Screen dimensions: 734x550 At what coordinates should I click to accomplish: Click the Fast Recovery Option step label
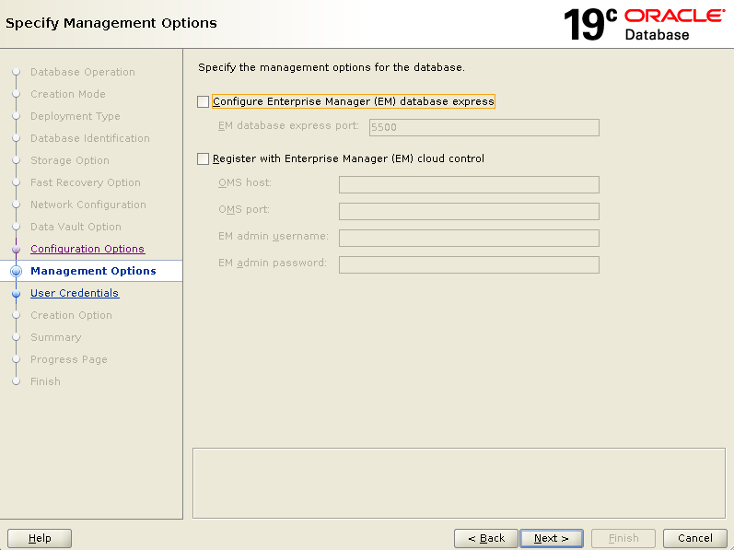(x=86, y=182)
